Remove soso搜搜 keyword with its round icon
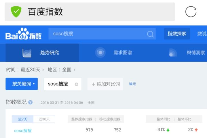 [x=76, y=84]
